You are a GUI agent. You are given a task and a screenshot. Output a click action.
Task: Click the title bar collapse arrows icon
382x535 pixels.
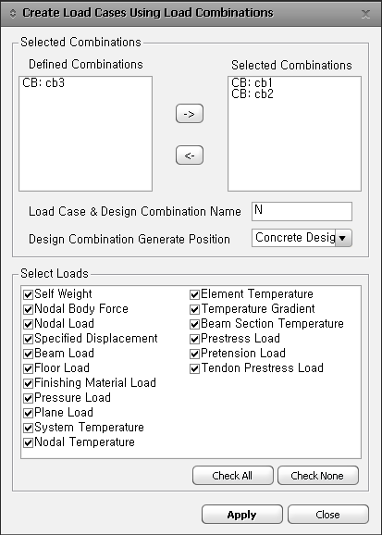point(13,14)
